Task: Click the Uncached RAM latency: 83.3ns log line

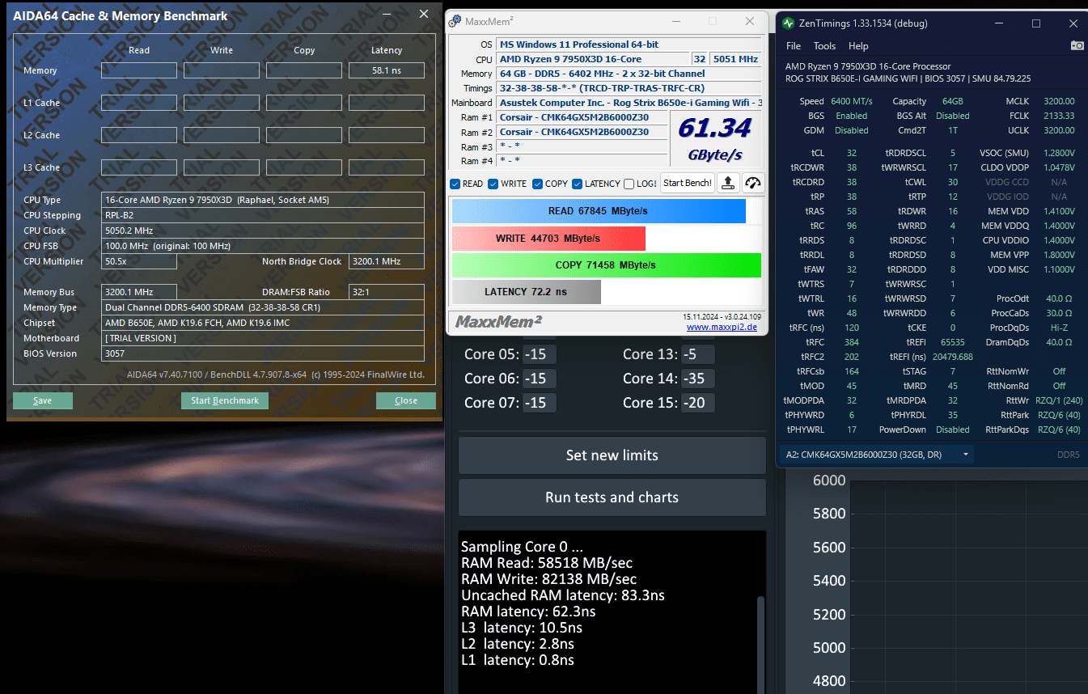Action: click(x=563, y=595)
